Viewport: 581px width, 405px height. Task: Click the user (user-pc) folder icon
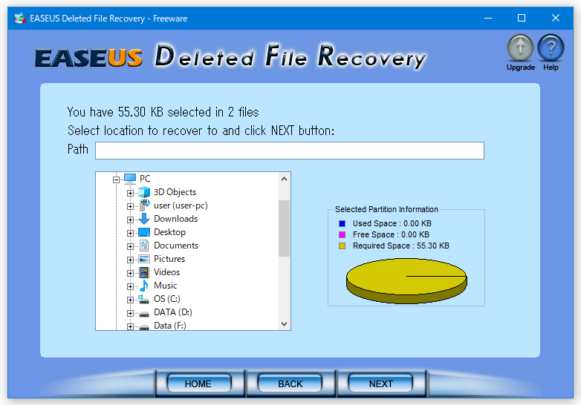point(144,205)
